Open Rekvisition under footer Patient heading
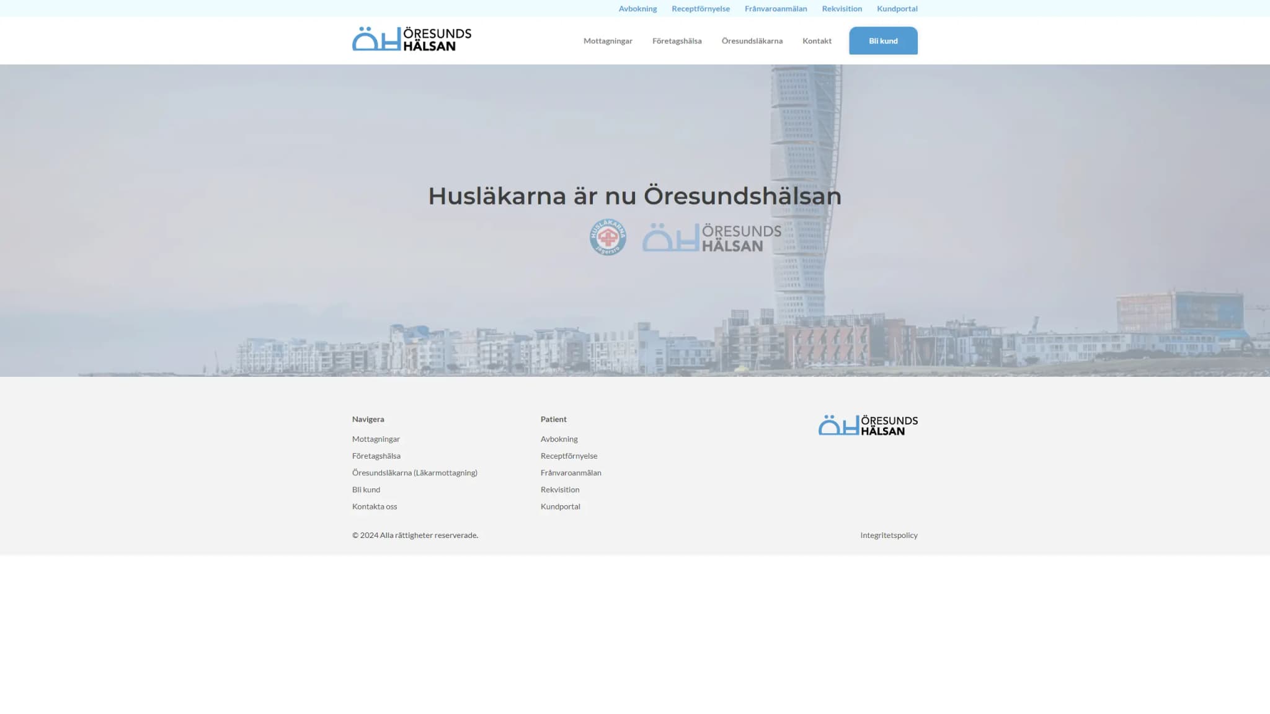The height and width of the screenshot is (714, 1270). pos(560,489)
